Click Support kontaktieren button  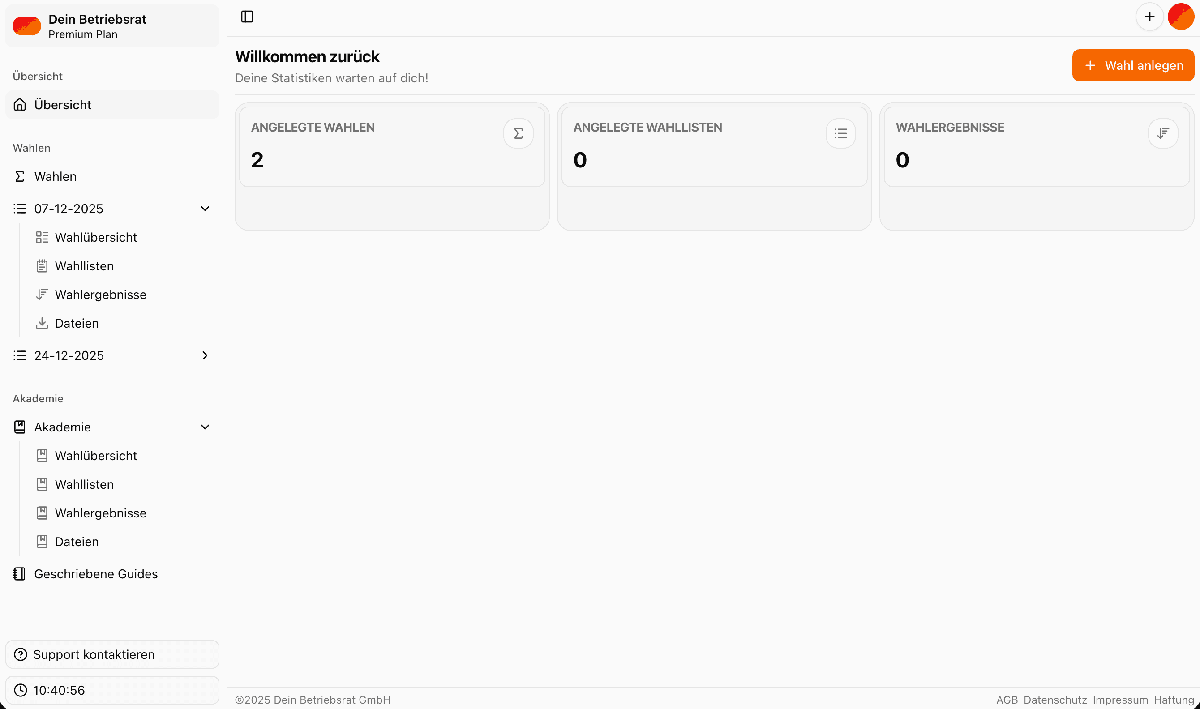coord(112,654)
